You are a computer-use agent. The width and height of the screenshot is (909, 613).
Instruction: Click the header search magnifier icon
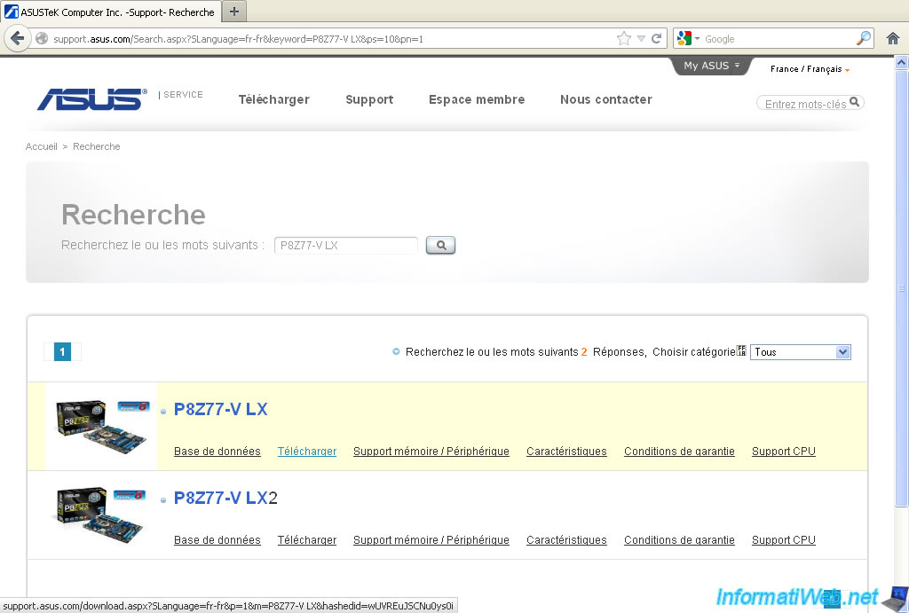(x=855, y=102)
